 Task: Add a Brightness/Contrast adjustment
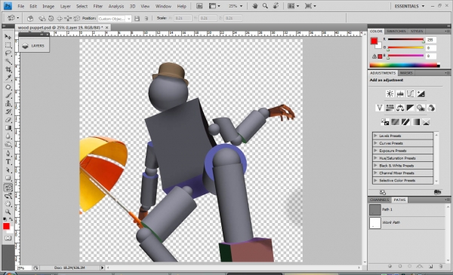[390, 93]
